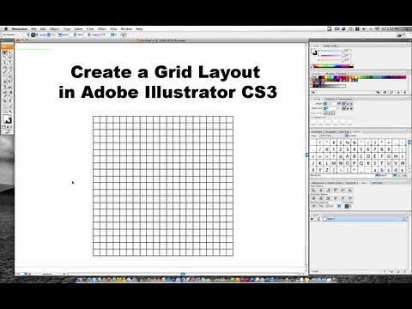
Task: Expand Layer 1 disclosure triangle
Action: click(320, 219)
